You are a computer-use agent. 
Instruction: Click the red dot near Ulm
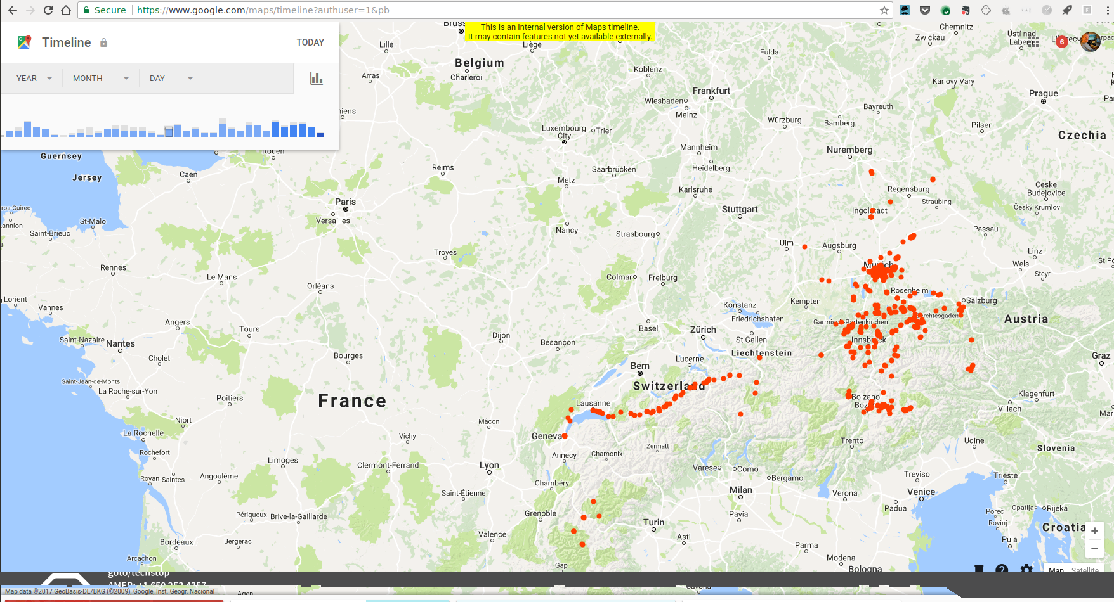804,247
